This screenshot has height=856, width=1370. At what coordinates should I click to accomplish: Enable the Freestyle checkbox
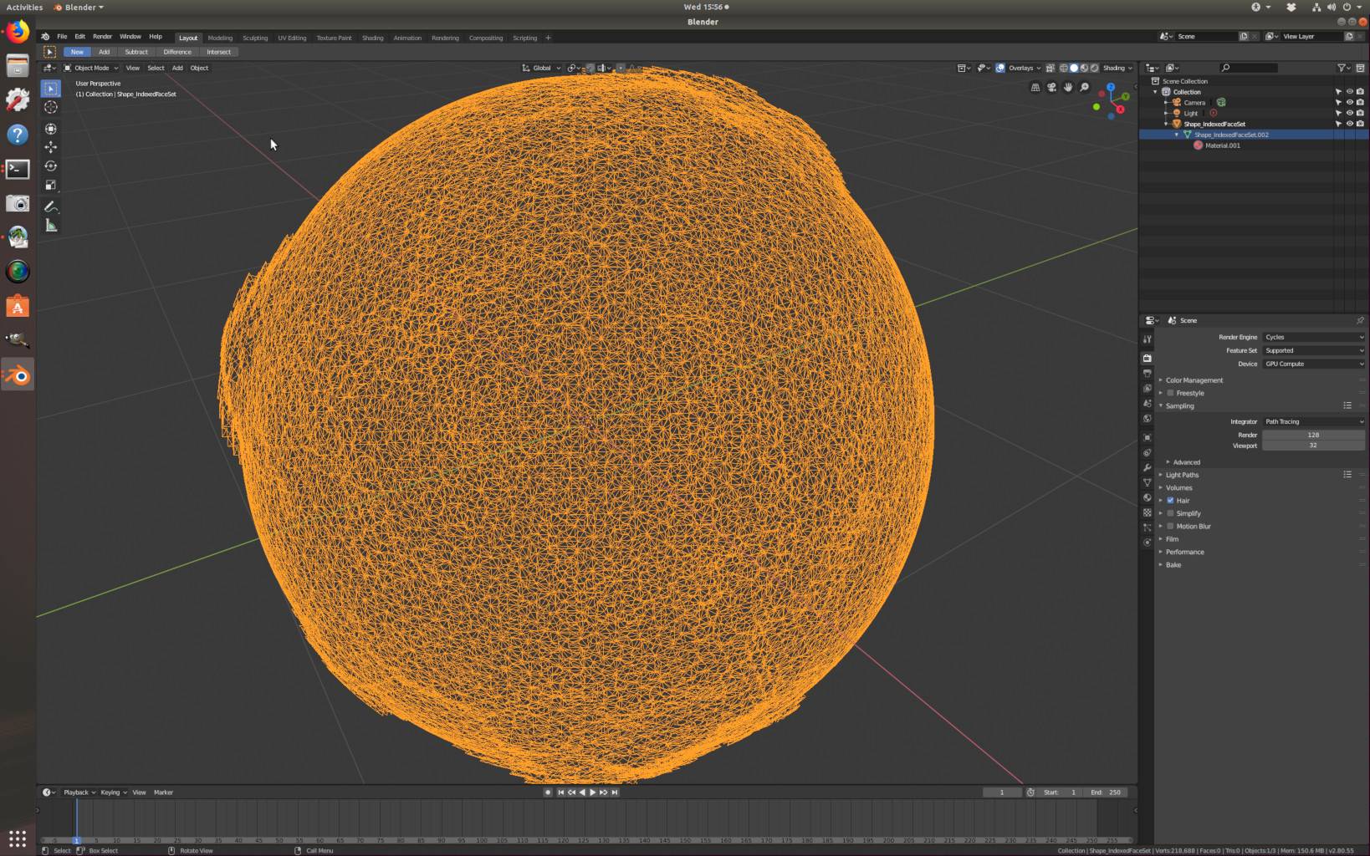tap(1171, 393)
